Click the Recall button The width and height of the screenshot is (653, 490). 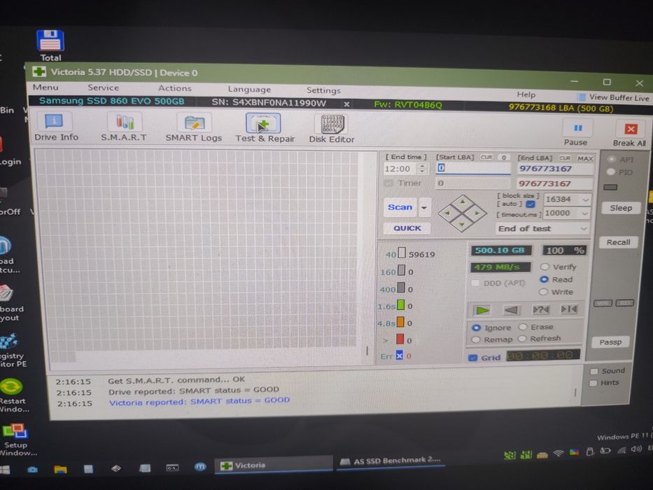pos(619,242)
